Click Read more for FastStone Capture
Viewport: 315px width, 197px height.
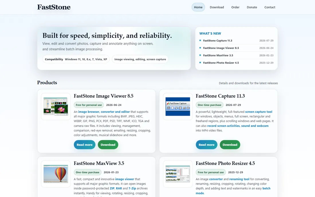pos(206,145)
